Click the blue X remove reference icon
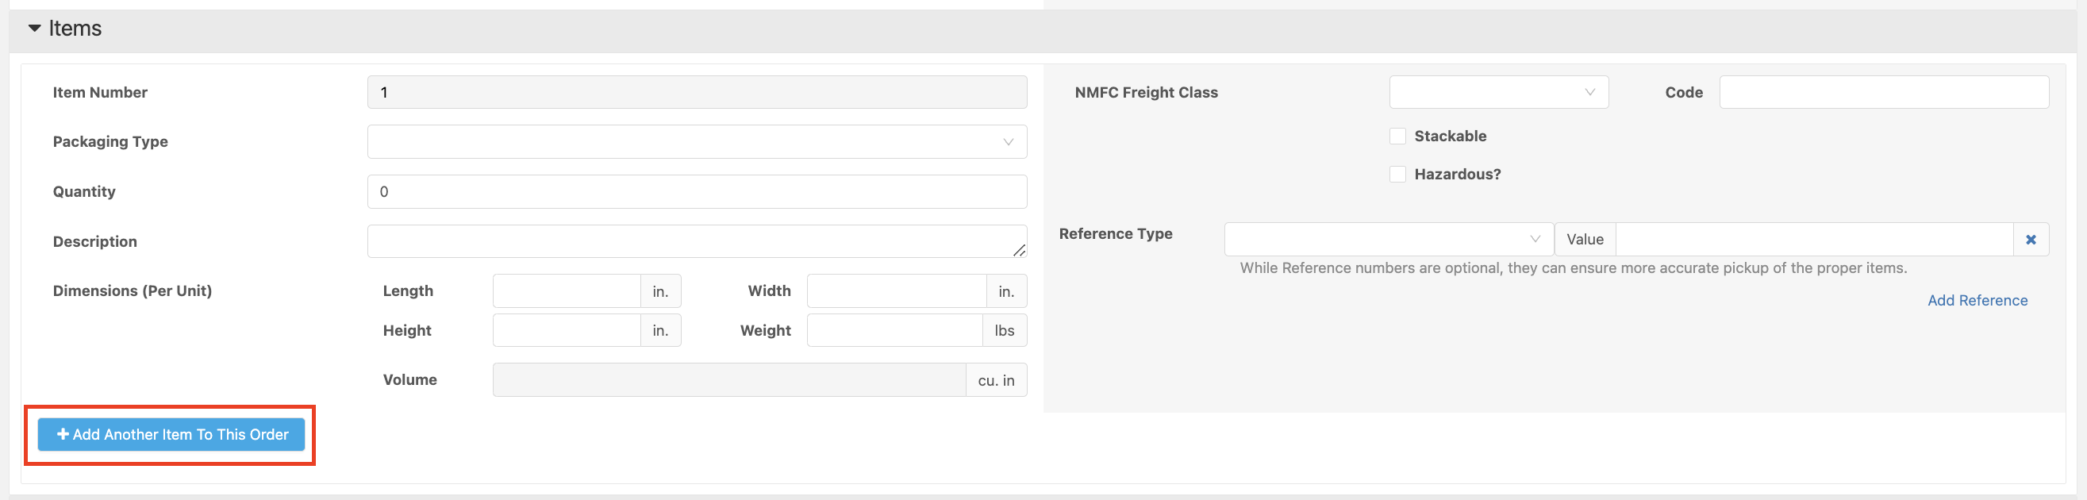Viewport: 2087px width, 500px height. pos(2031,240)
